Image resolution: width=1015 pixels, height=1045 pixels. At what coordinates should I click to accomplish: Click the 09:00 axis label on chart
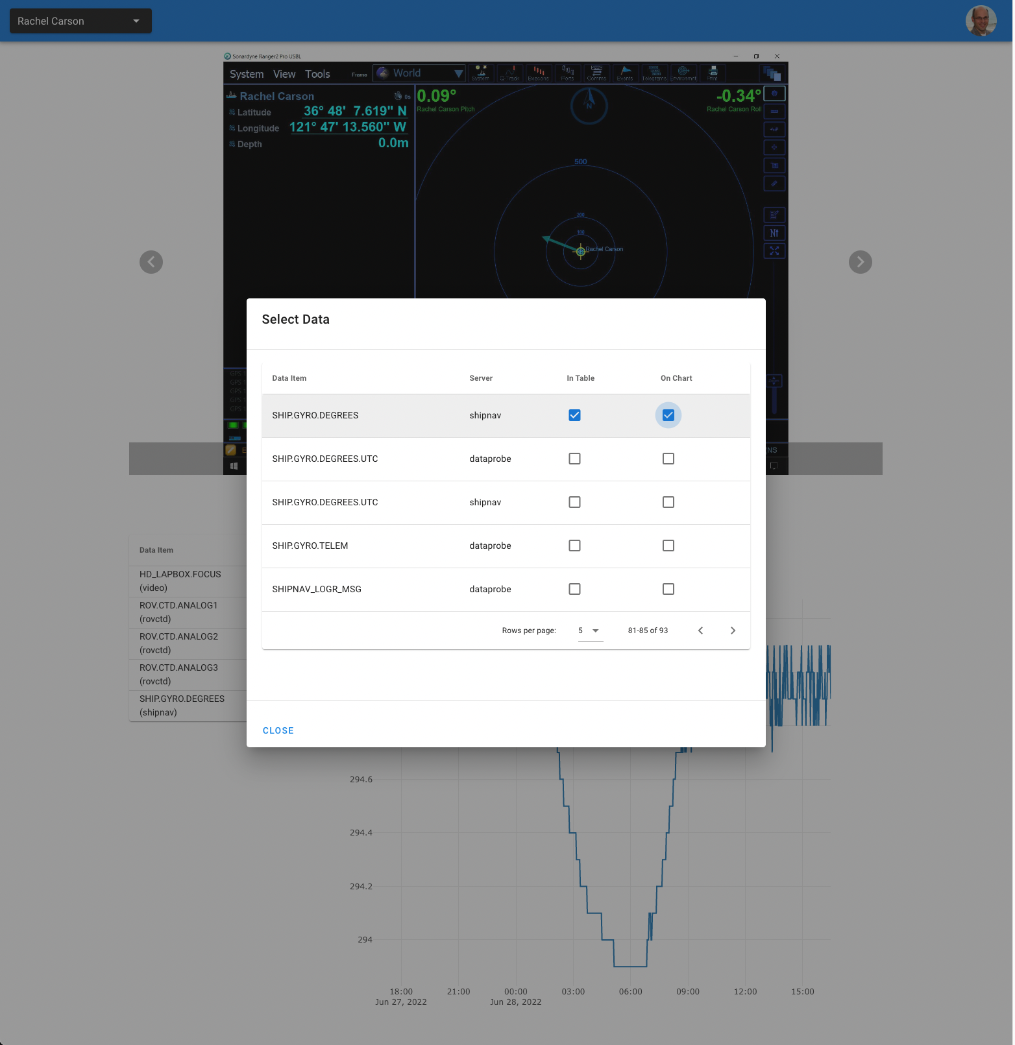pyautogui.click(x=688, y=992)
